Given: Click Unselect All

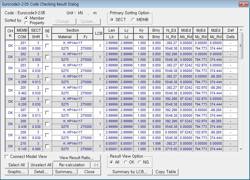Looking at the screenshot, I should click(41, 165).
